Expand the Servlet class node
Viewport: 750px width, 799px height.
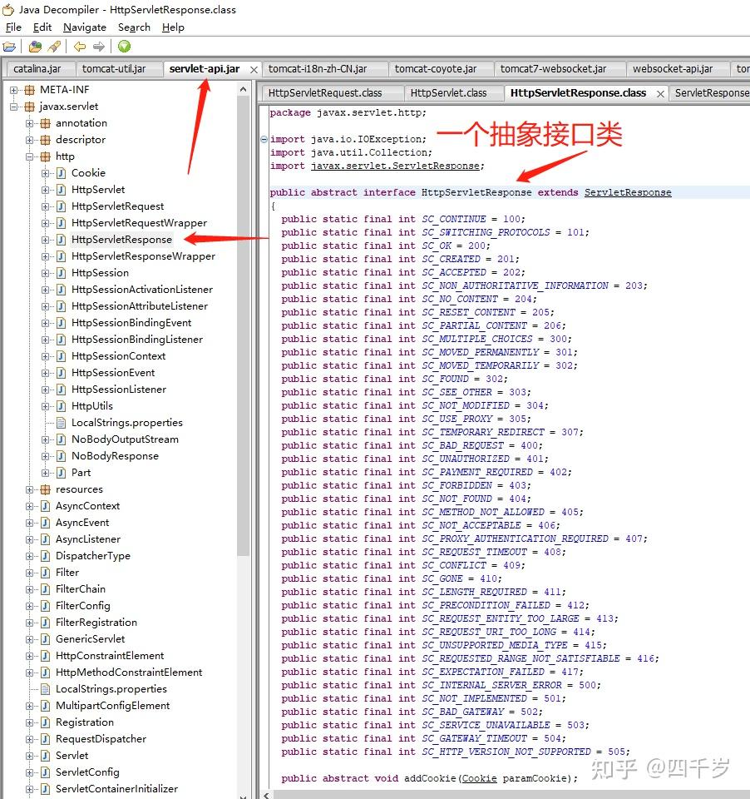[x=30, y=757]
